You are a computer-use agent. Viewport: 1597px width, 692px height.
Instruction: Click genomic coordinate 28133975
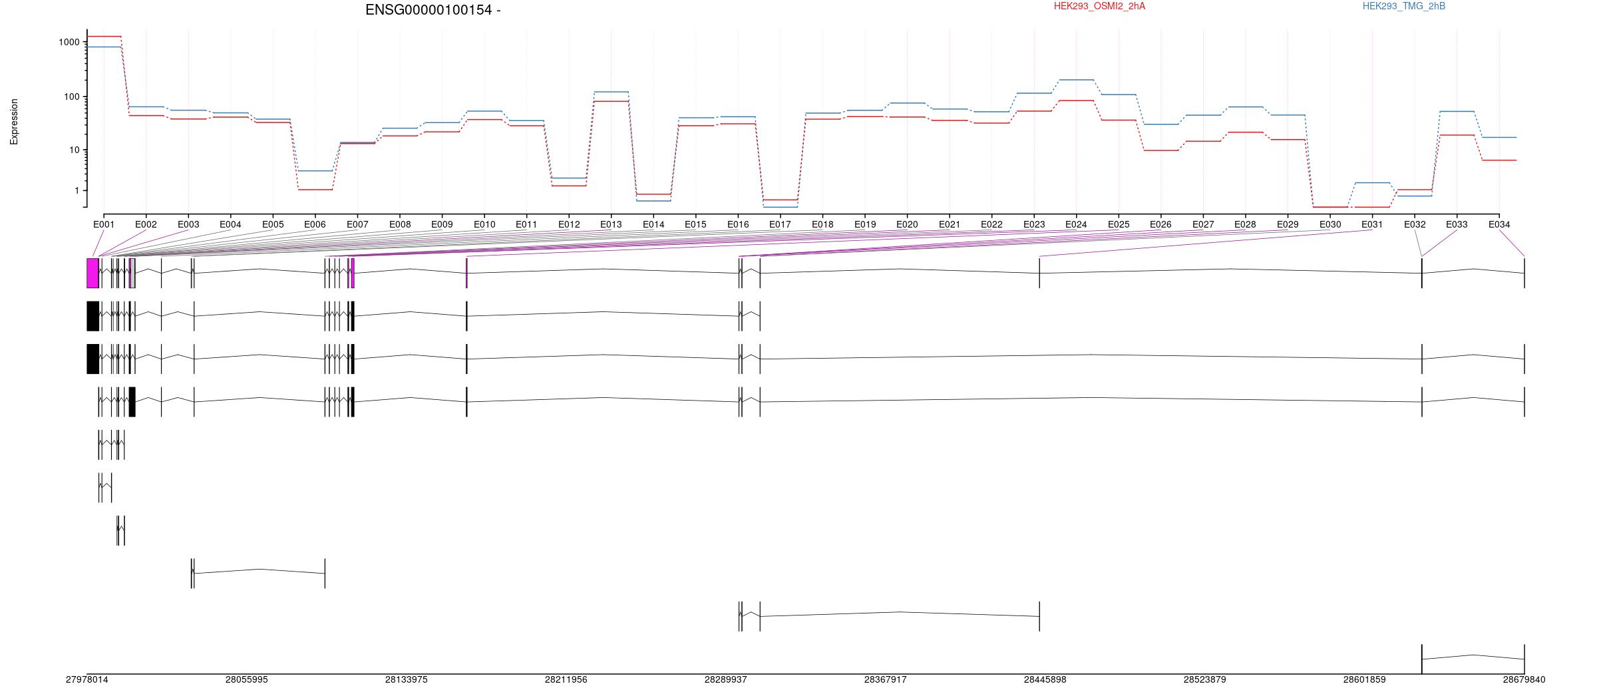pos(407,679)
